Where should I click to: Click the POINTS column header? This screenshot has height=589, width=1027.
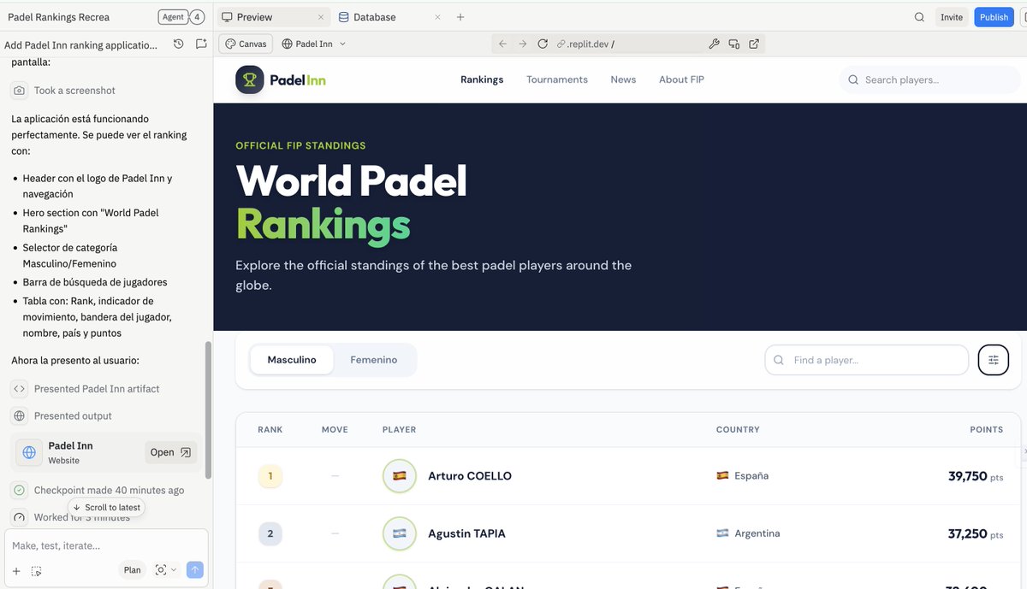pyautogui.click(x=987, y=430)
